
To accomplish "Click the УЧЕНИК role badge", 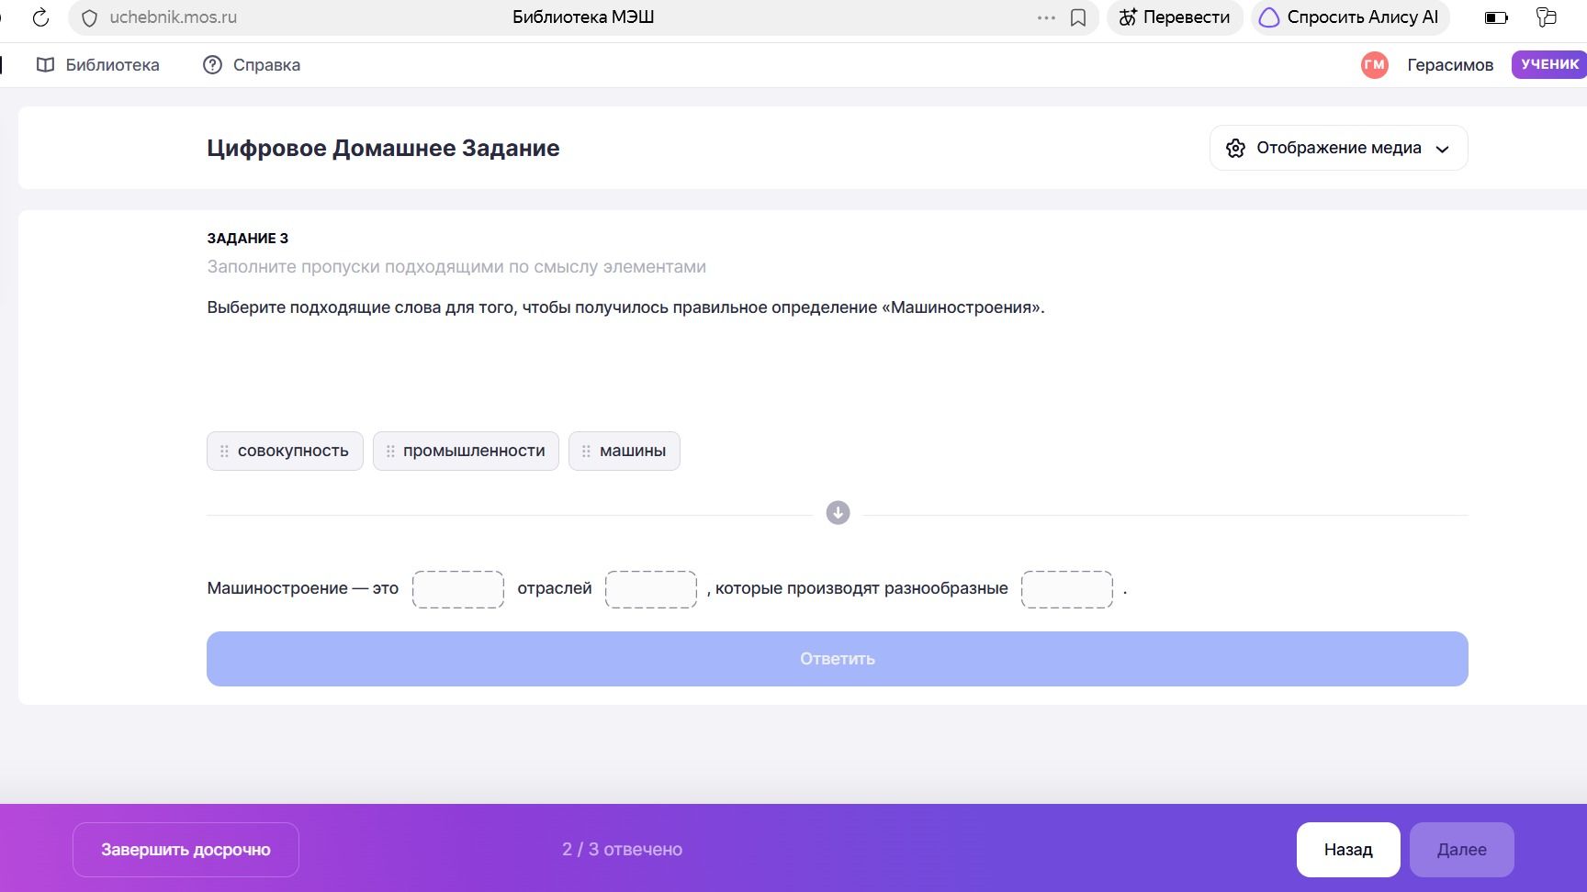I will tap(1549, 64).
